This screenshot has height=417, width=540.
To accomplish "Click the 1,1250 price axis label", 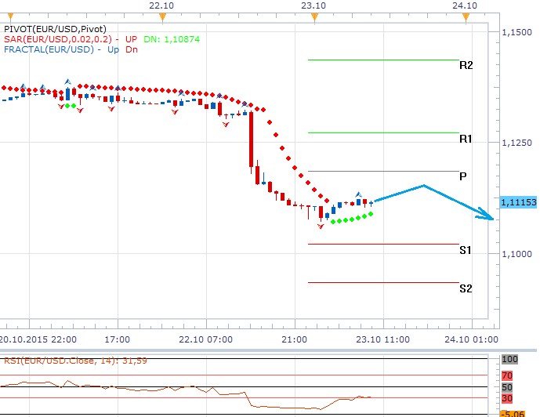I will (x=516, y=142).
